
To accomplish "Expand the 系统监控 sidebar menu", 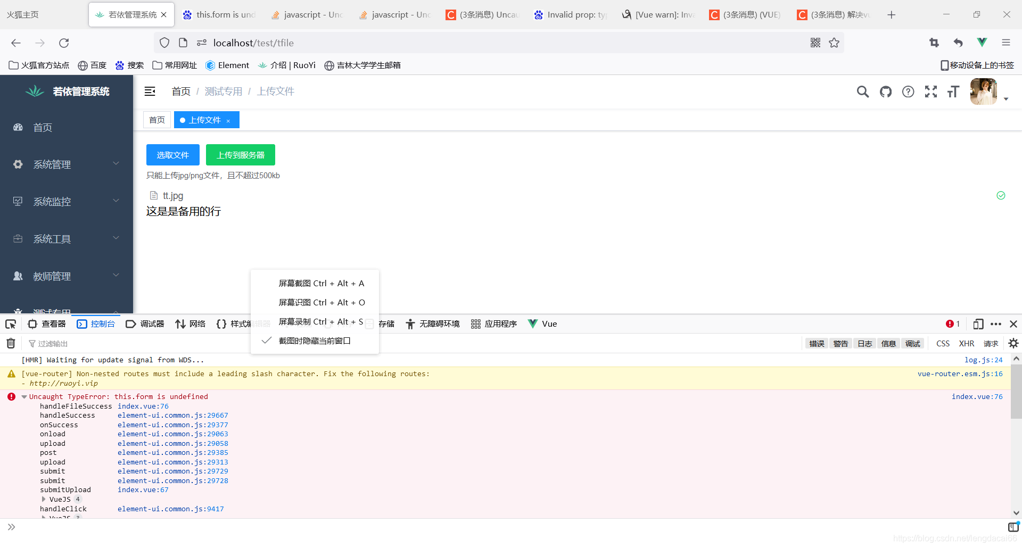I will coord(67,202).
